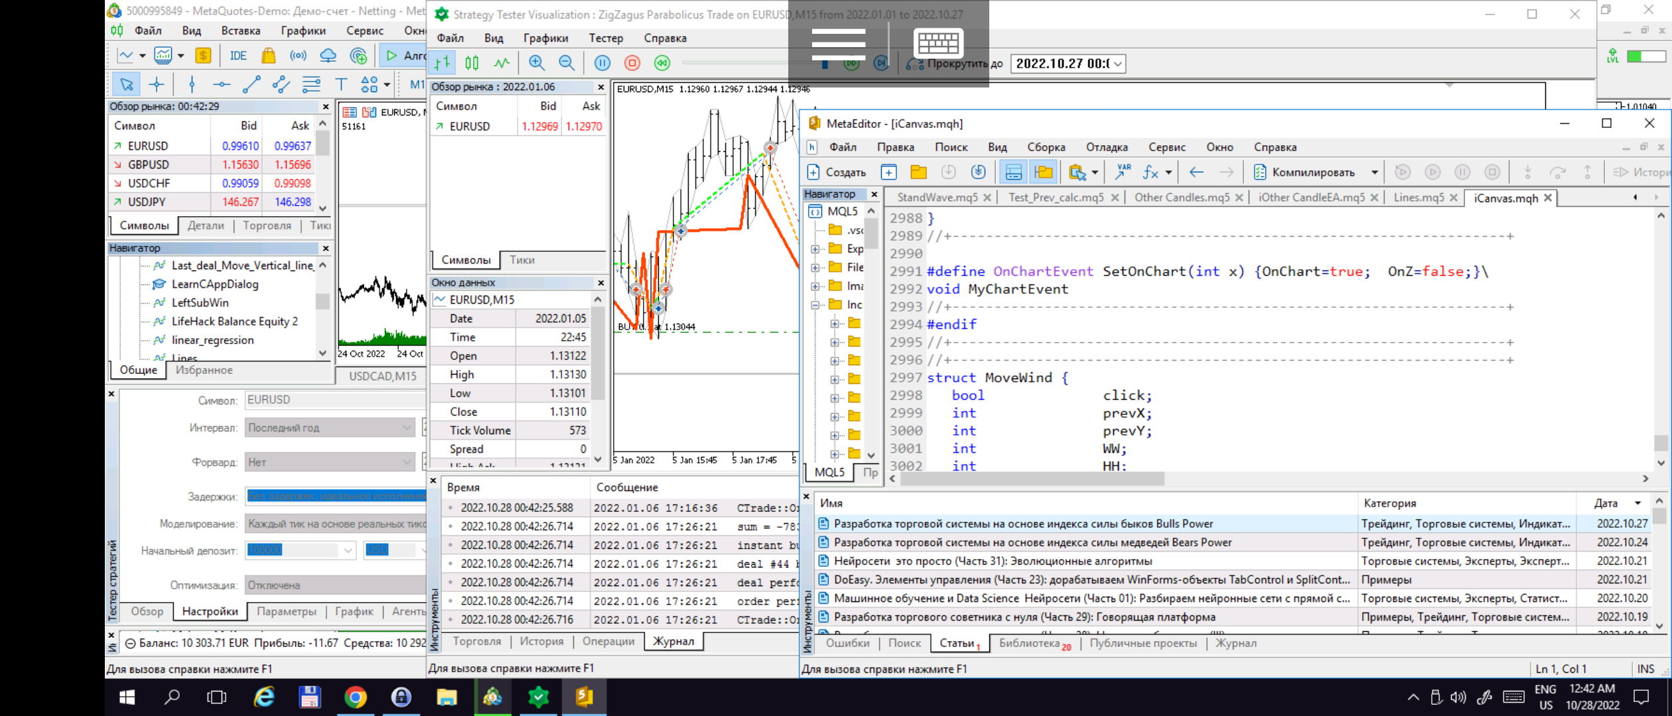The width and height of the screenshot is (1672, 716).
Task: Click the new tab plus icon in MetaEditor
Action: (888, 172)
